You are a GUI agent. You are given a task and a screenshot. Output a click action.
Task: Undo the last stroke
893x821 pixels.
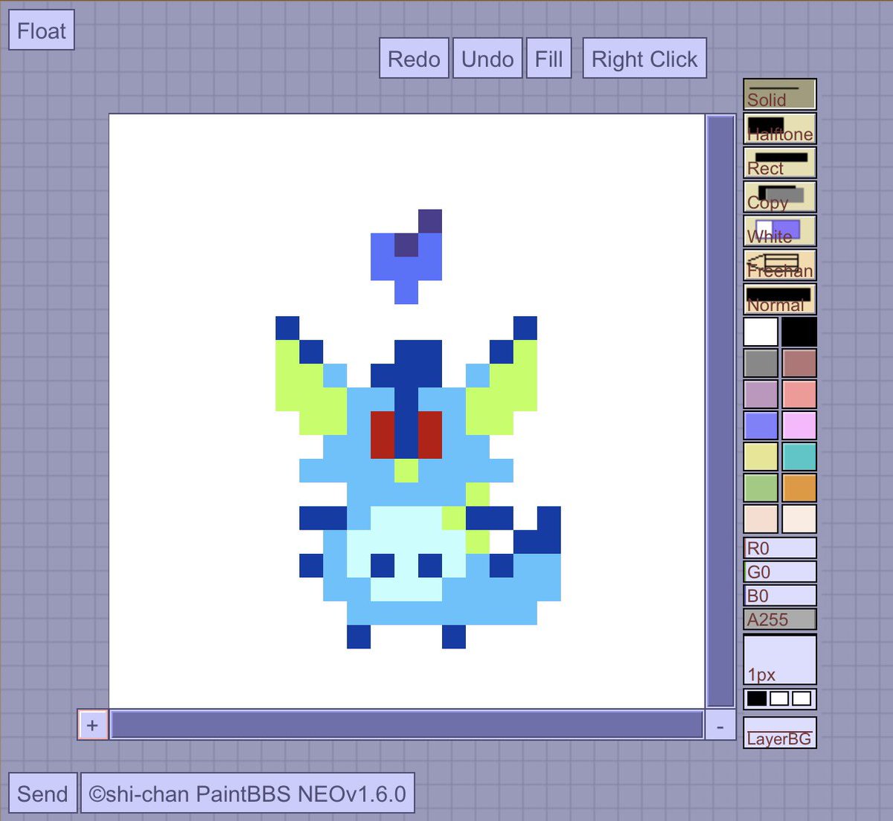pos(487,58)
